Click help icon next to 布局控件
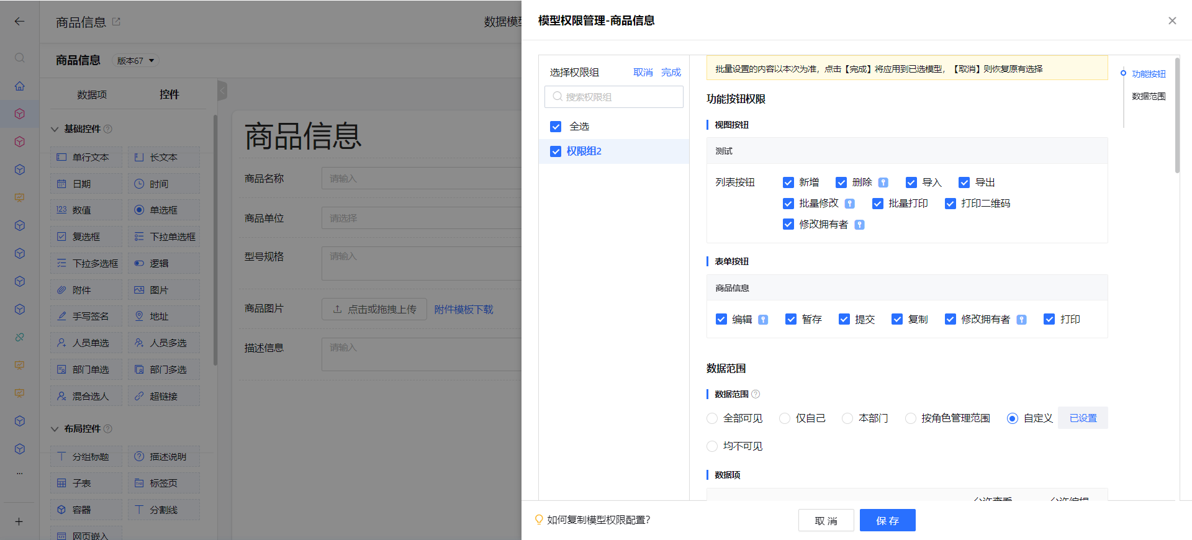Image resolution: width=1192 pixels, height=540 pixels. click(108, 429)
